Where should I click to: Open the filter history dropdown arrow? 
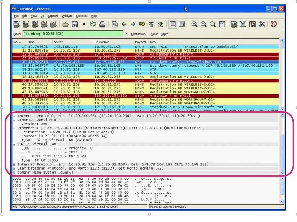coord(126,34)
